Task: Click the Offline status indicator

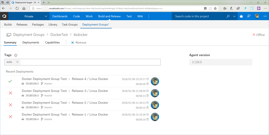Action: pyautogui.click(x=258, y=35)
